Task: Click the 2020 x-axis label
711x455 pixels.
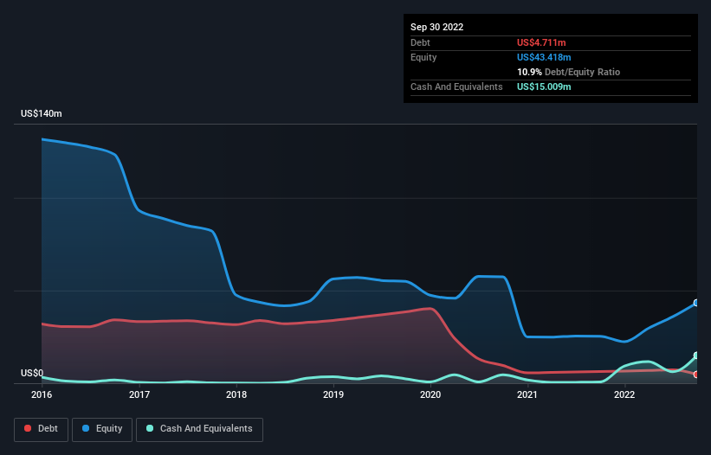Action: 430,394
